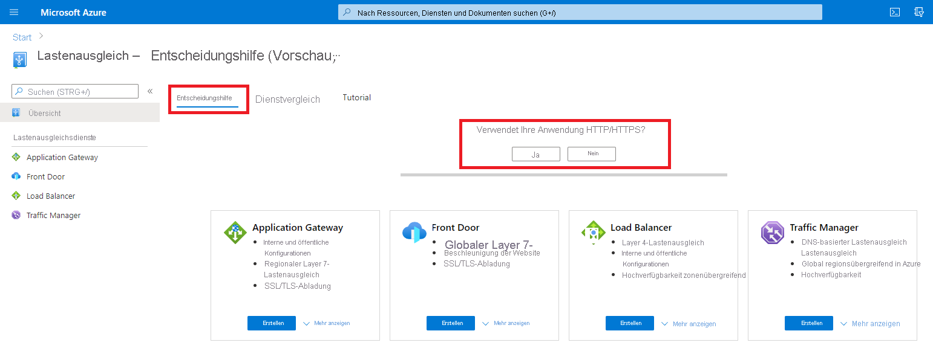Click the decision progress bar
Screen dimensions: 933x354
pyautogui.click(x=564, y=175)
